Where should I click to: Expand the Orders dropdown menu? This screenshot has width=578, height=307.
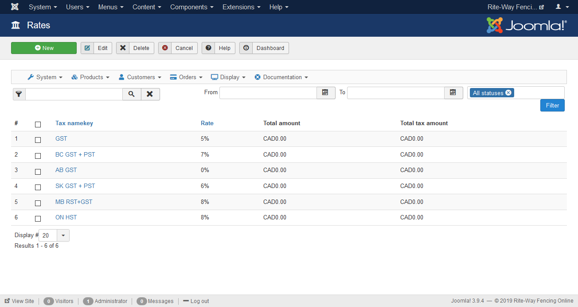[x=186, y=77]
